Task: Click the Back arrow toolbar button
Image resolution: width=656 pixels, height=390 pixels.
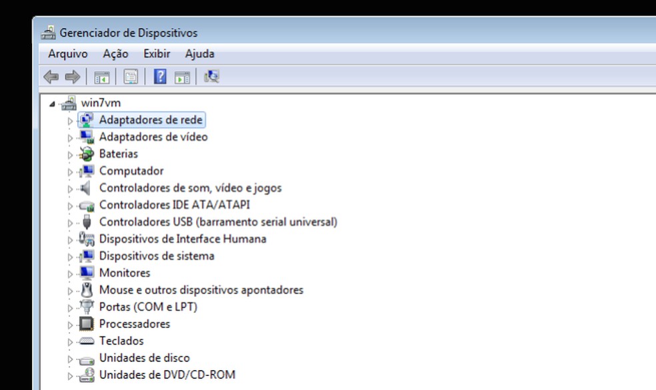Action: click(x=51, y=77)
